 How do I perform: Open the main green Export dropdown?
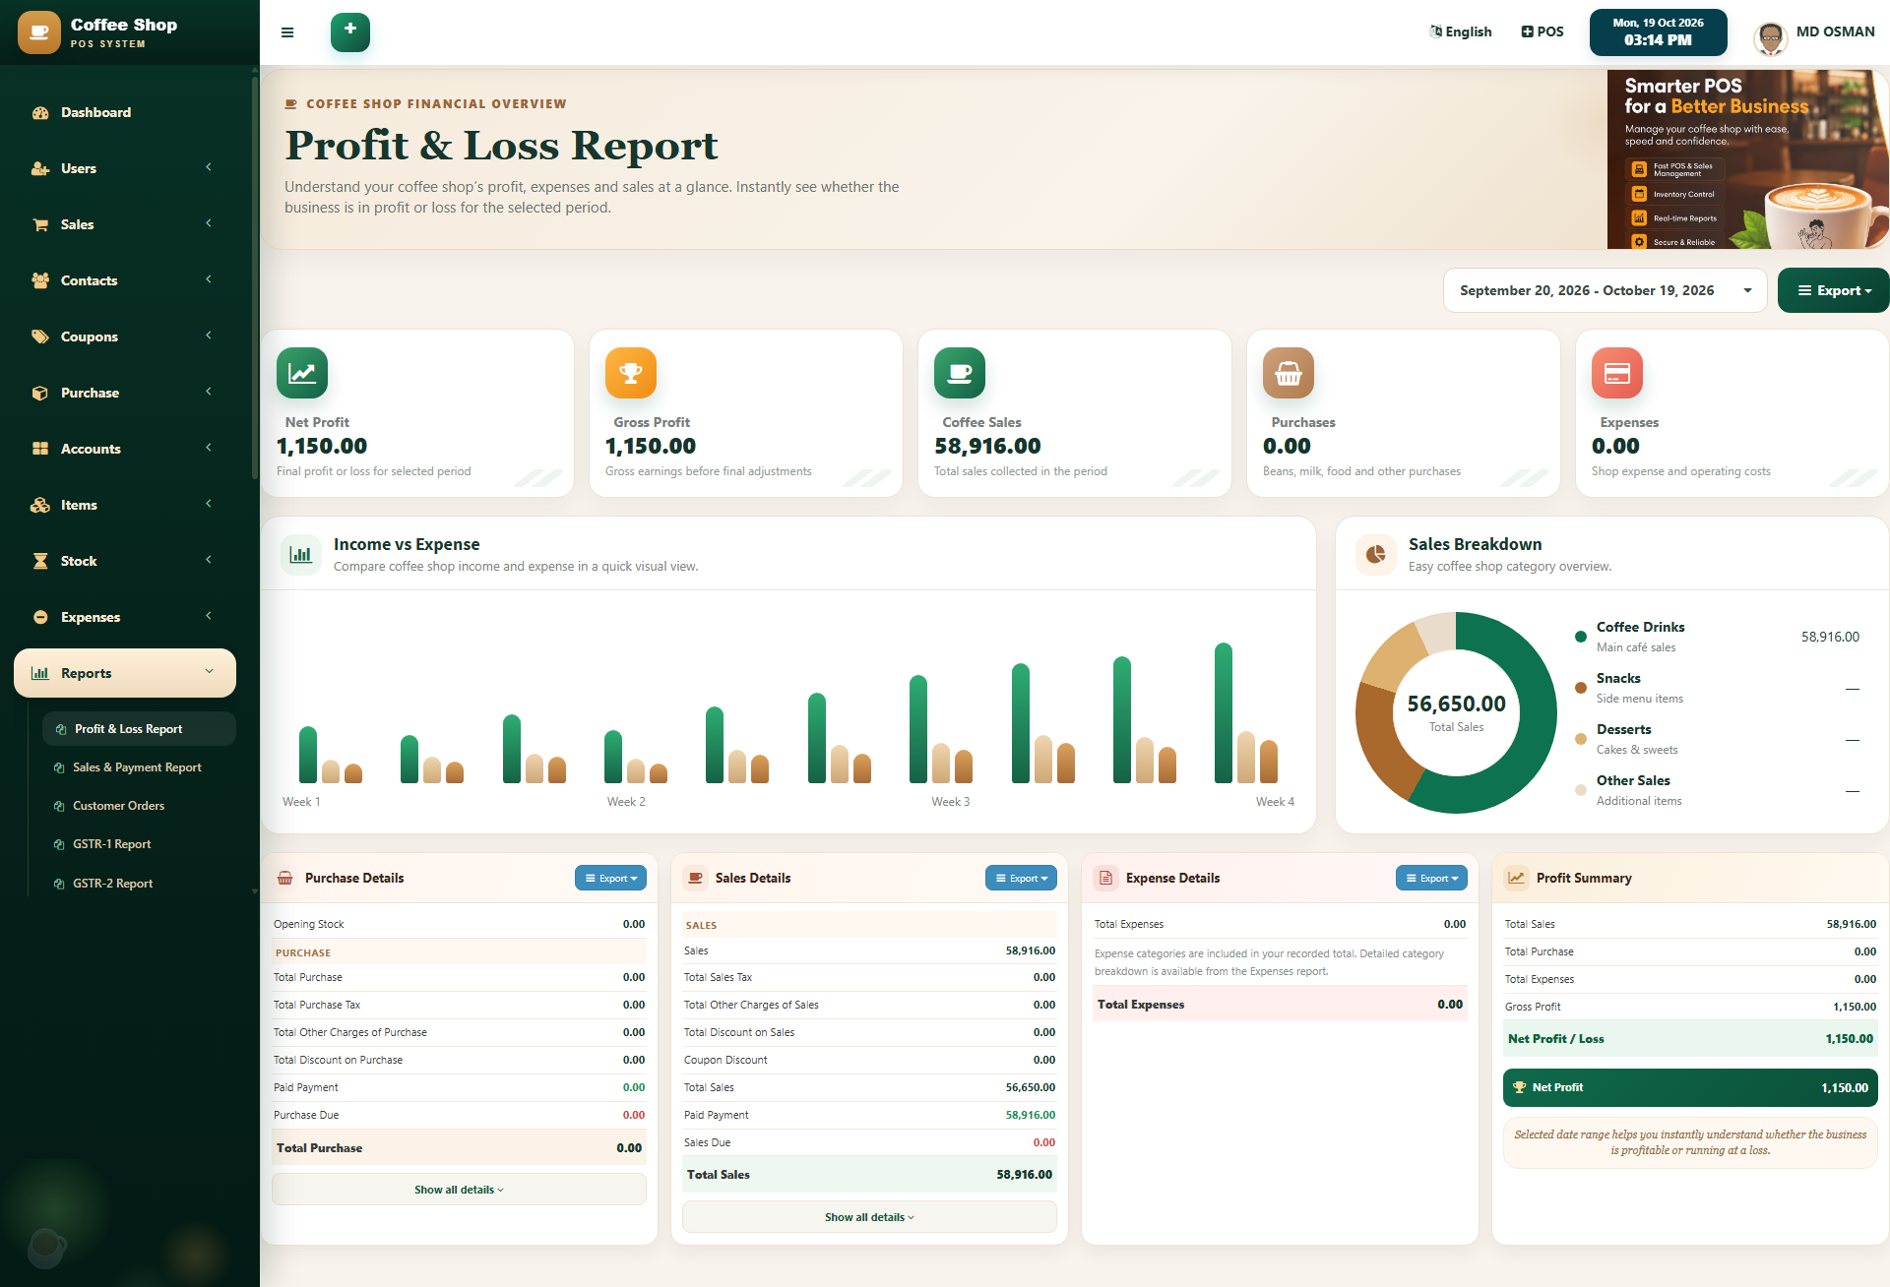1833,290
